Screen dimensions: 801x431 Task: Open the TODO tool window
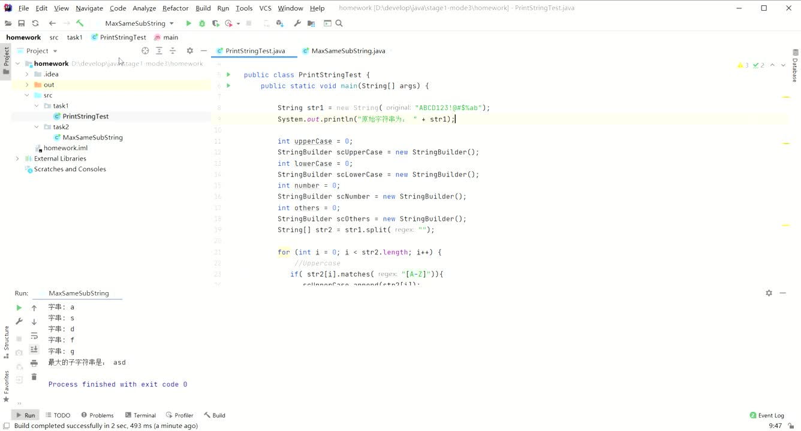58,415
